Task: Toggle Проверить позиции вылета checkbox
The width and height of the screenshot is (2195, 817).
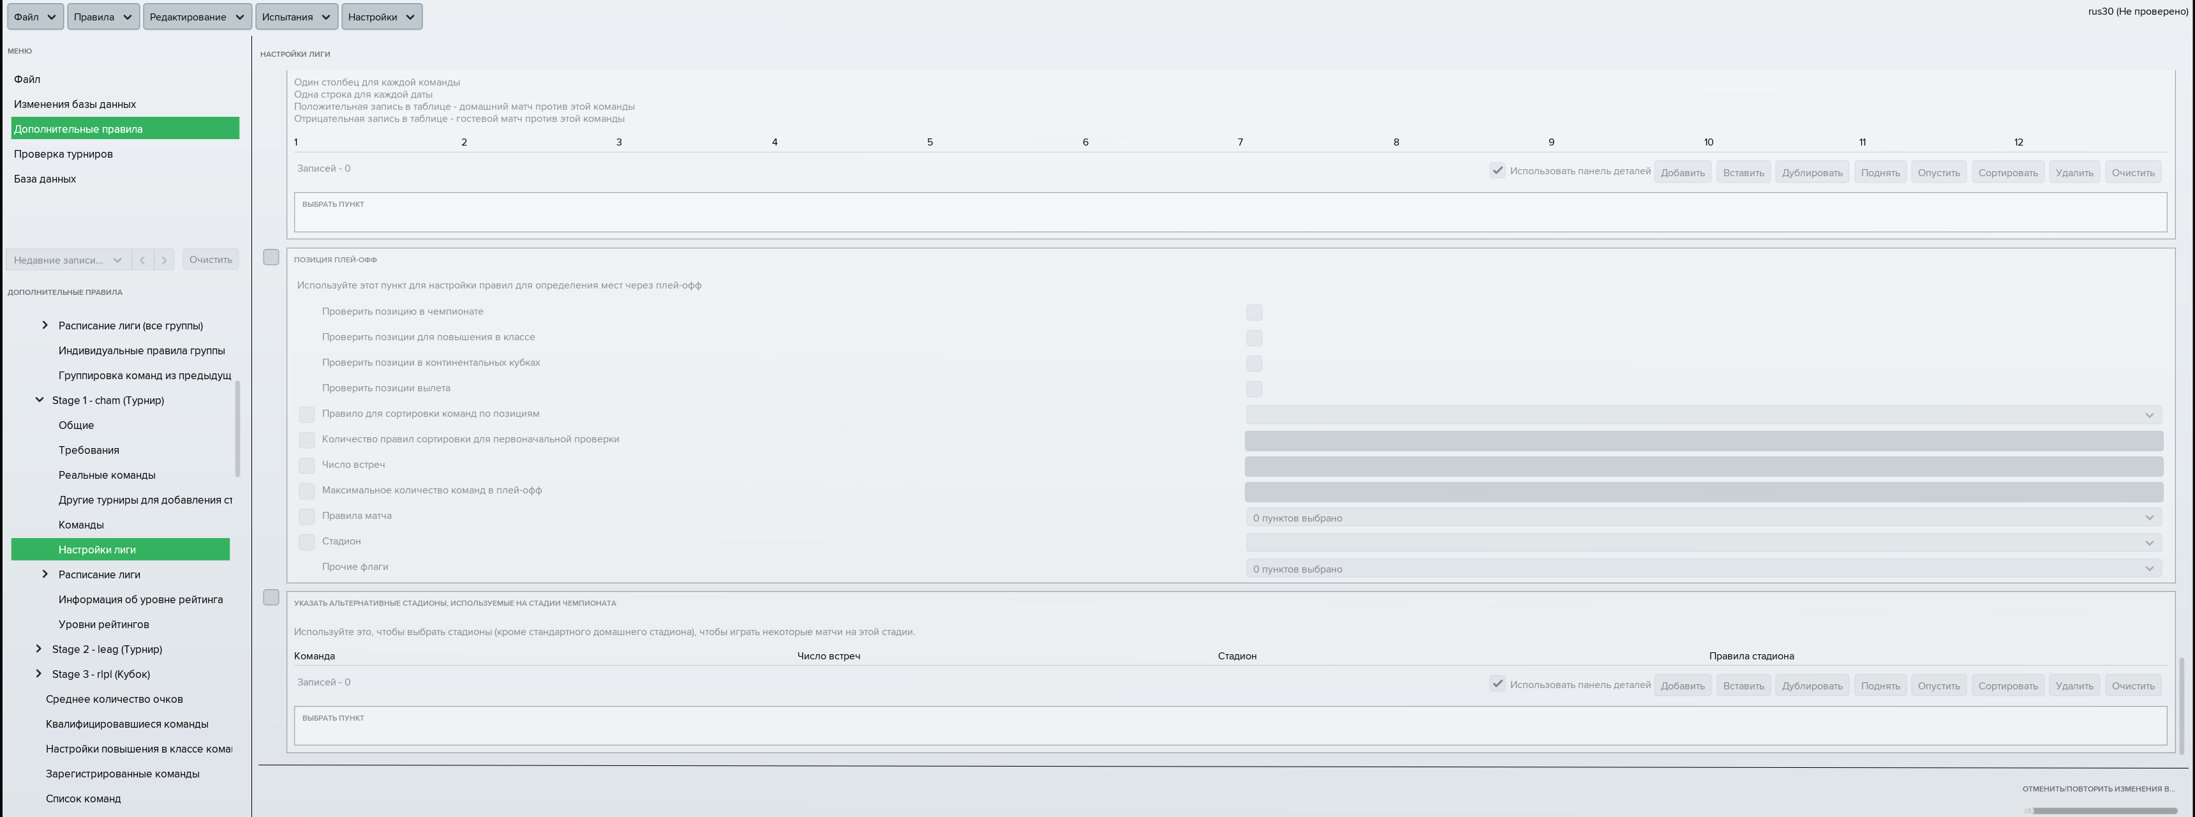Action: click(1253, 389)
